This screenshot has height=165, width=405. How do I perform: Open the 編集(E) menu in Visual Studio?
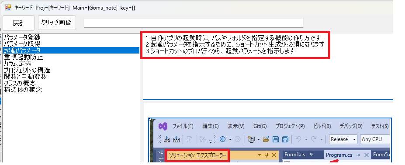pyautogui.click(x=211, y=126)
